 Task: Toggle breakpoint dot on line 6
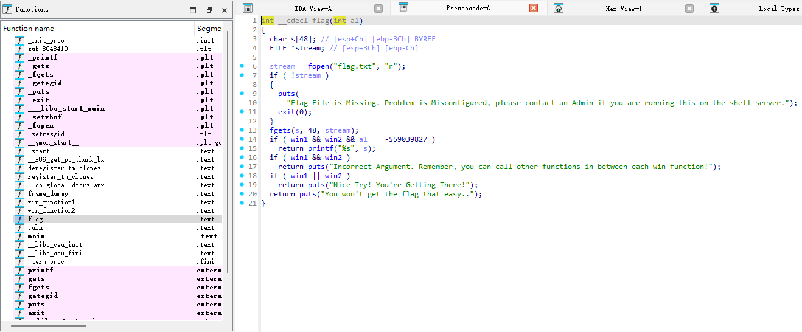[x=242, y=66]
